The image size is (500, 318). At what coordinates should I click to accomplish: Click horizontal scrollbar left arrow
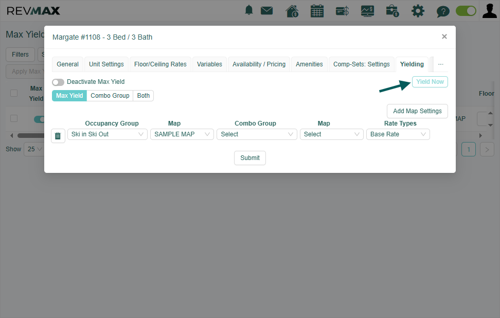click(x=11, y=135)
